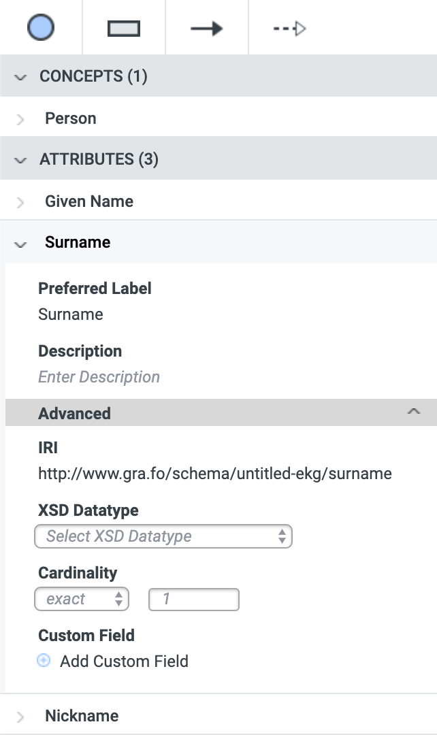Select the blue circle concept tool

pyautogui.click(x=41, y=27)
